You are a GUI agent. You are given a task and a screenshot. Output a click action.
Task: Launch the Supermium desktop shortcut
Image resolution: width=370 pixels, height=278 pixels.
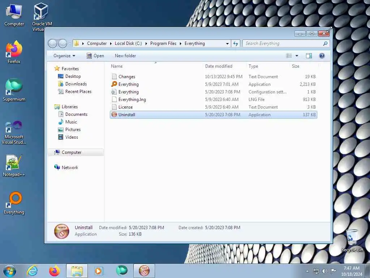tap(14, 90)
